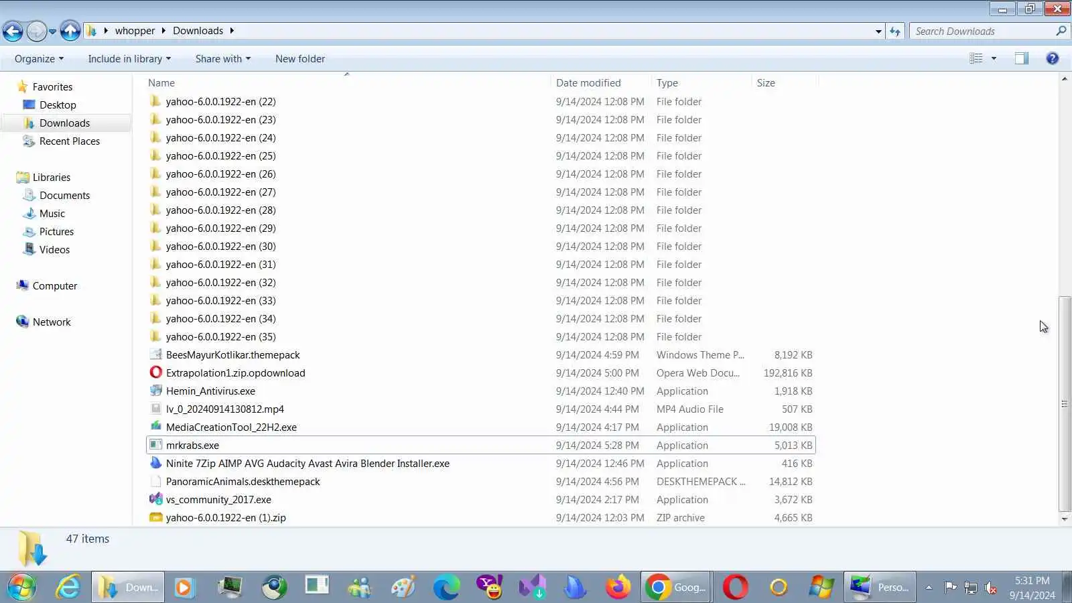Click the Visual Studio Installer taskbar icon
1072x603 pixels.
pos(533,588)
